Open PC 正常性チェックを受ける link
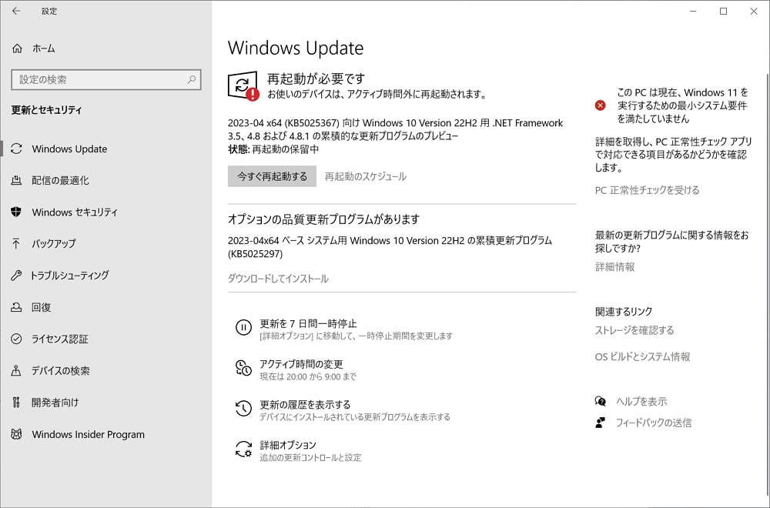Viewport: 770px width, 508px height. (647, 190)
